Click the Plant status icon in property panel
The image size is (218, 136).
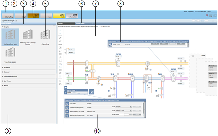click(x=67, y=103)
